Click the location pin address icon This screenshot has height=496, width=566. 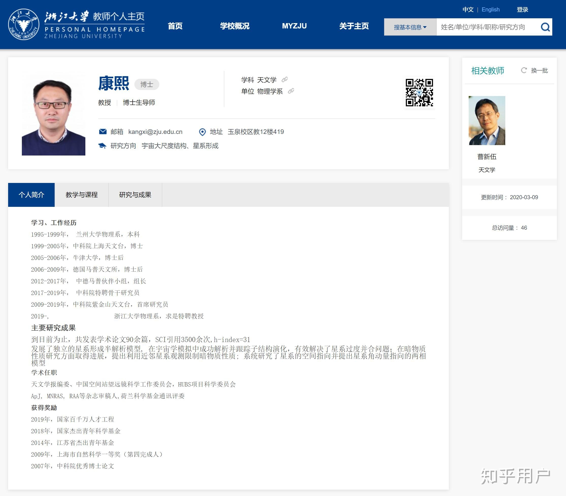202,132
